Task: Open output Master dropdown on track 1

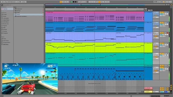Action: pos(156,17)
